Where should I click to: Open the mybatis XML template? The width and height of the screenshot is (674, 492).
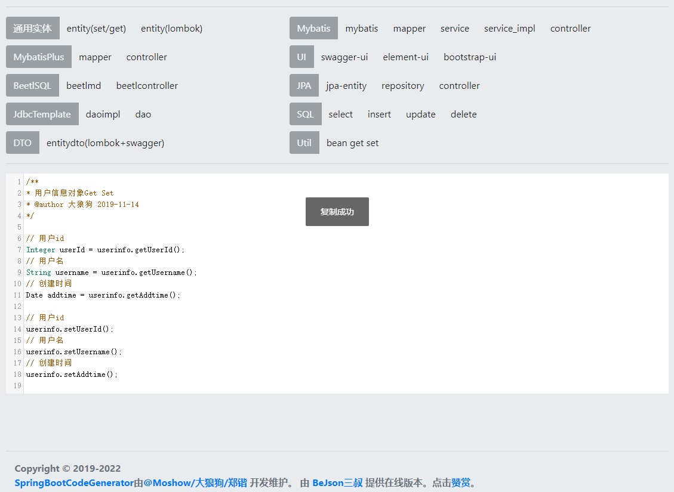coord(361,28)
